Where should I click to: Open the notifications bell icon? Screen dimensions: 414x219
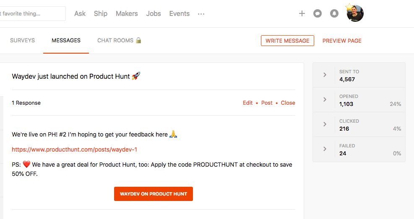[334, 14]
